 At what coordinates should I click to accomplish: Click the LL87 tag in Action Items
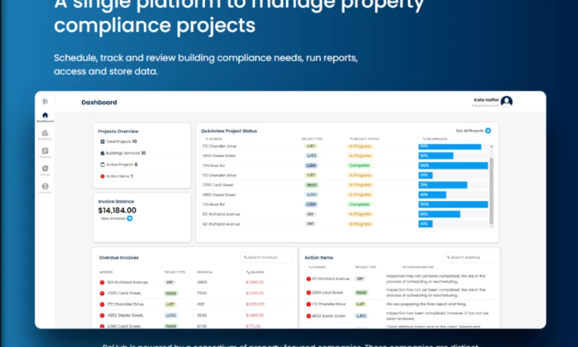pyautogui.click(x=360, y=304)
